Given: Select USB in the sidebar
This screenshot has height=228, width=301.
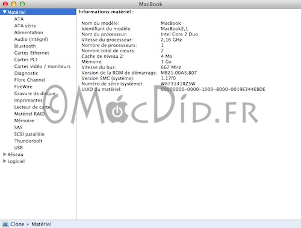Looking at the screenshot, I should [18, 147].
